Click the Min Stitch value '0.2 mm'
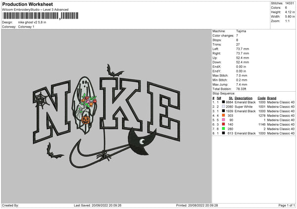 [242, 80]
